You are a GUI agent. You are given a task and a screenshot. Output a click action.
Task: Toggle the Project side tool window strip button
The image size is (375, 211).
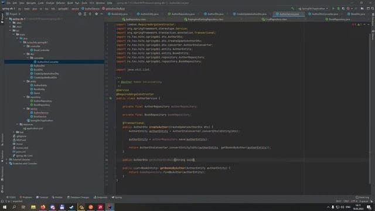coord(2,18)
